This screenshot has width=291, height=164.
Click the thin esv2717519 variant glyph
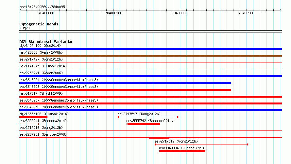coord(201,144)
